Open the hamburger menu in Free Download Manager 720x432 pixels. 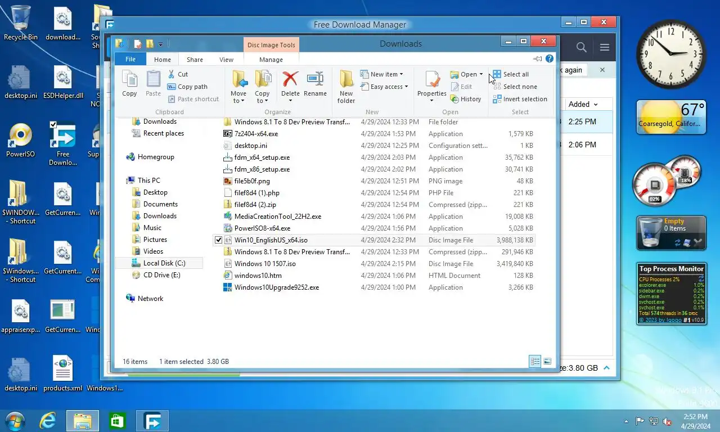605,47
